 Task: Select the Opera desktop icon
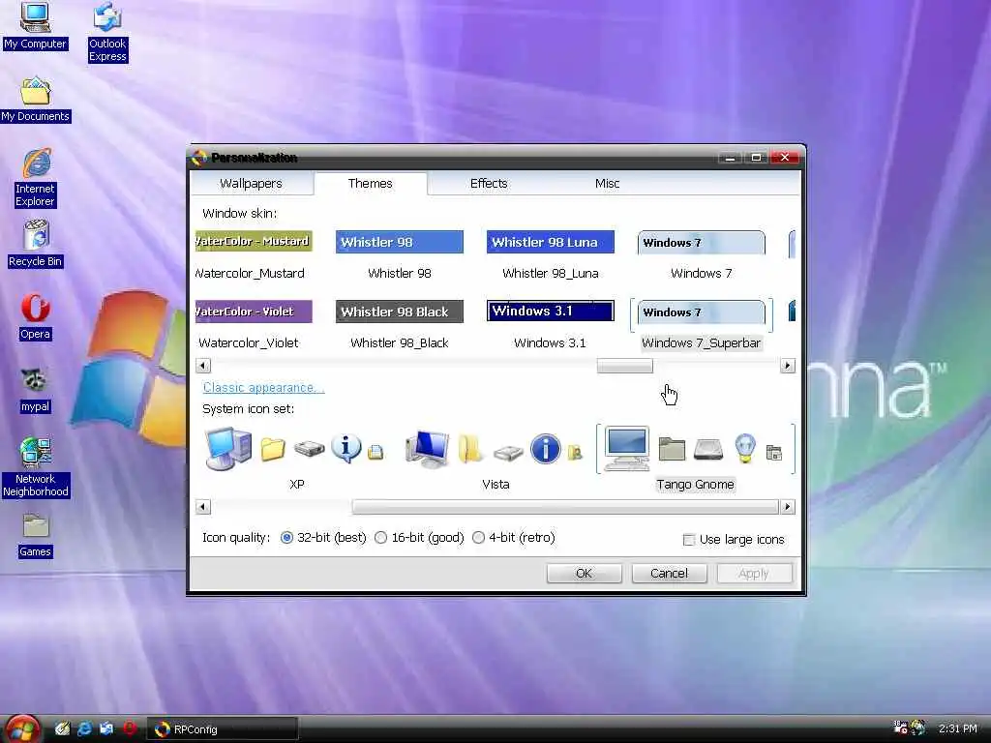(36, 317)
